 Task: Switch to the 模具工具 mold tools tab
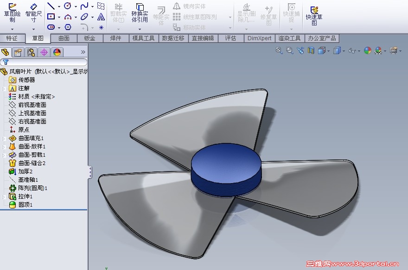144,38
